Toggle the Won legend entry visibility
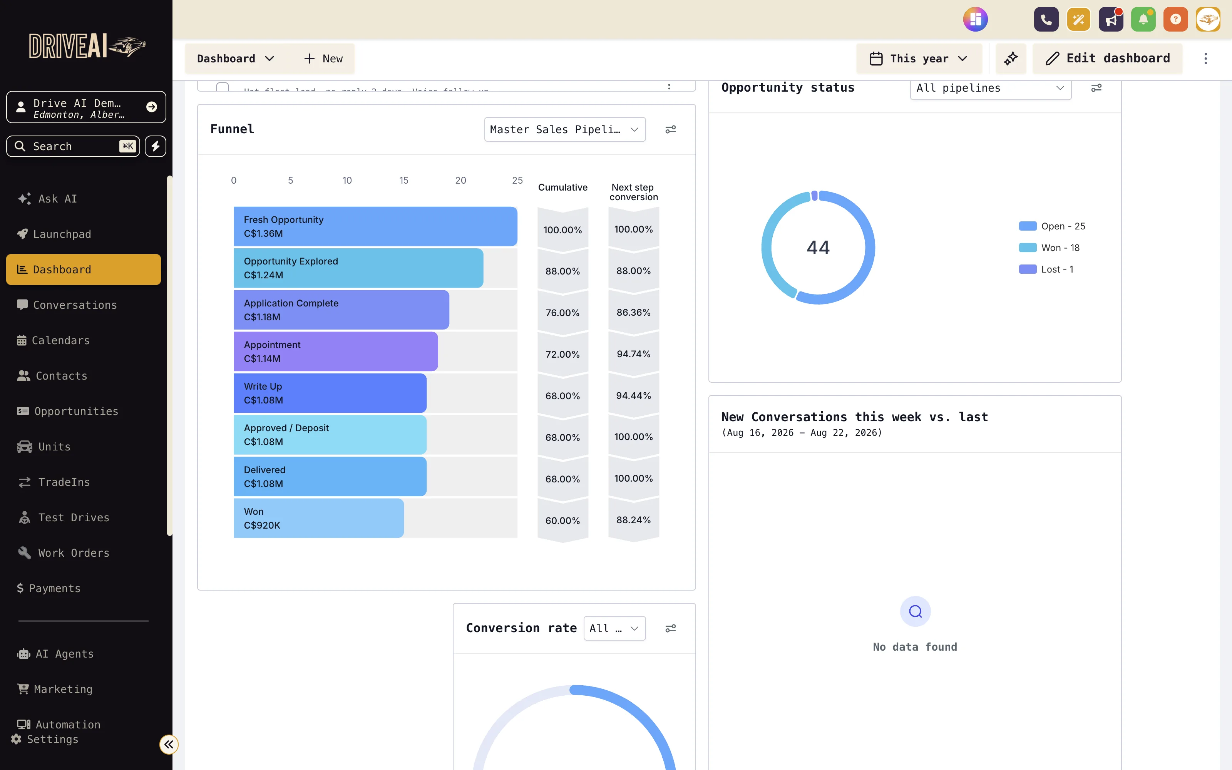 [1049, 248]
